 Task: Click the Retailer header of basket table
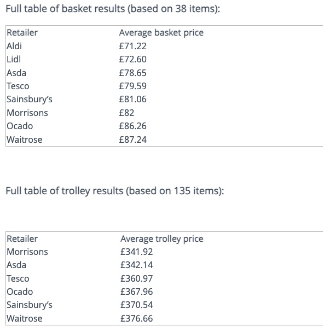pyautogui.click(x=22, y=33)
